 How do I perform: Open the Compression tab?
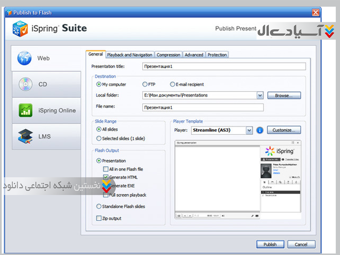pos(168,55)
